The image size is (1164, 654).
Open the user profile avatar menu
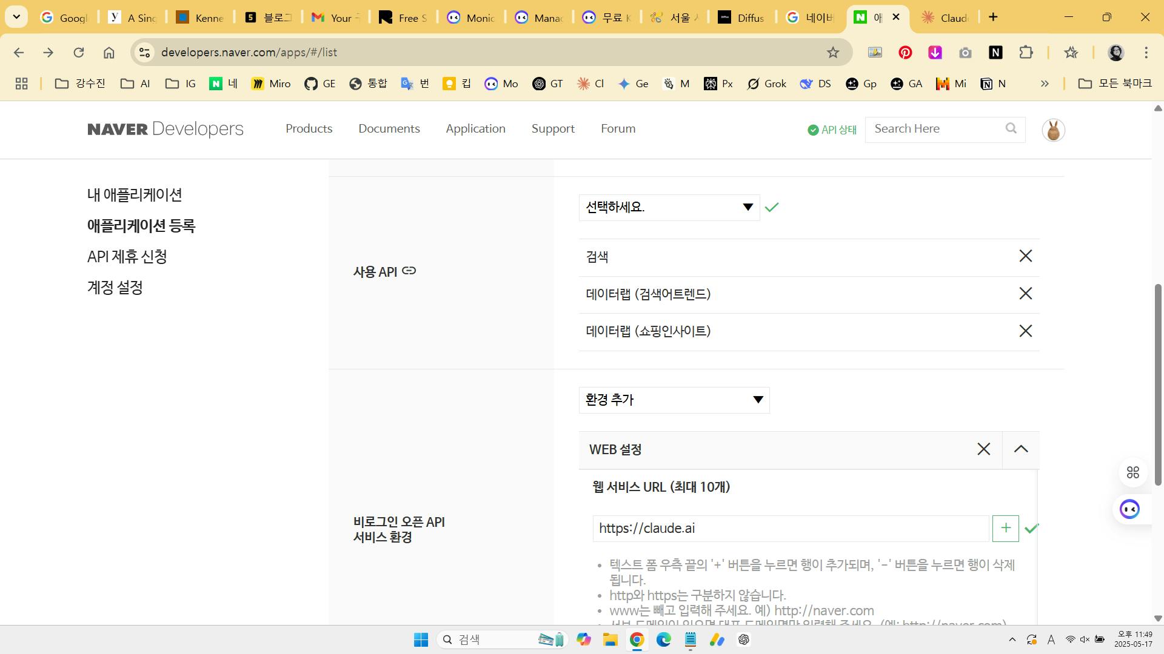[x=1053, y=130]
